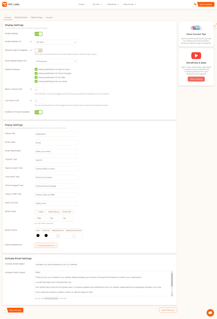Toggle Enable For Product Variable switch

click(x=38, y=112)
